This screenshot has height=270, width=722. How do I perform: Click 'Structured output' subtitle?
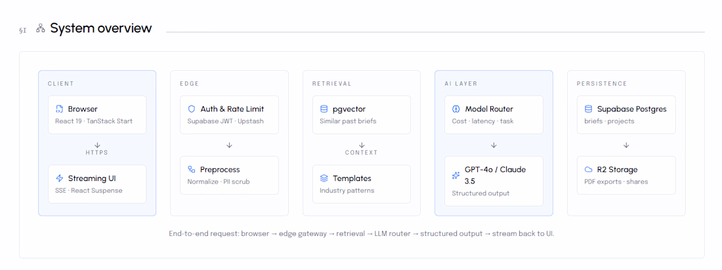(x=480, y=193)
